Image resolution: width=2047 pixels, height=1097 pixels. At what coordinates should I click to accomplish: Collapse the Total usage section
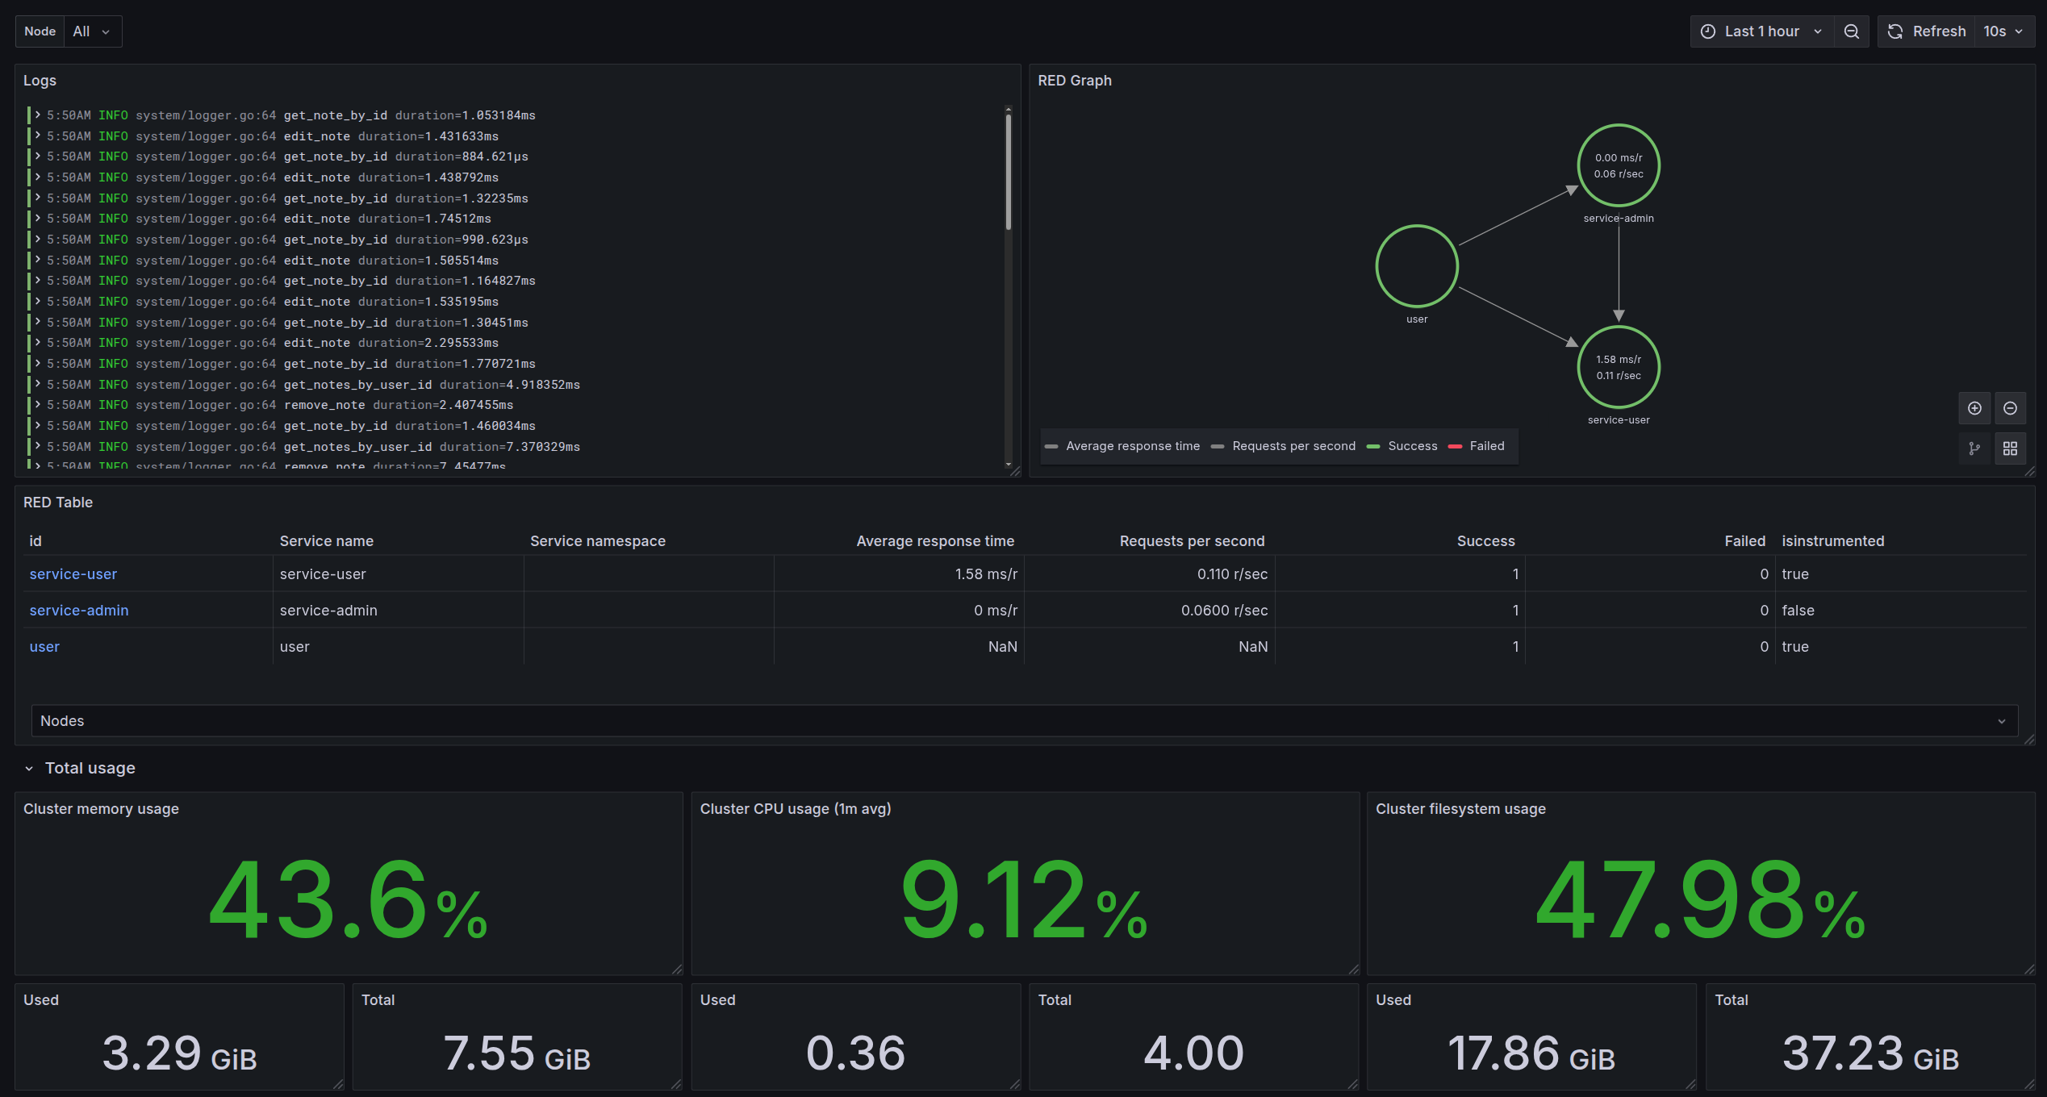tap(29, 768)
